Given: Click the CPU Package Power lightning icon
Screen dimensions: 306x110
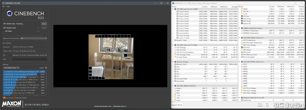Looking at the screenshot, I should coord(175,55).
